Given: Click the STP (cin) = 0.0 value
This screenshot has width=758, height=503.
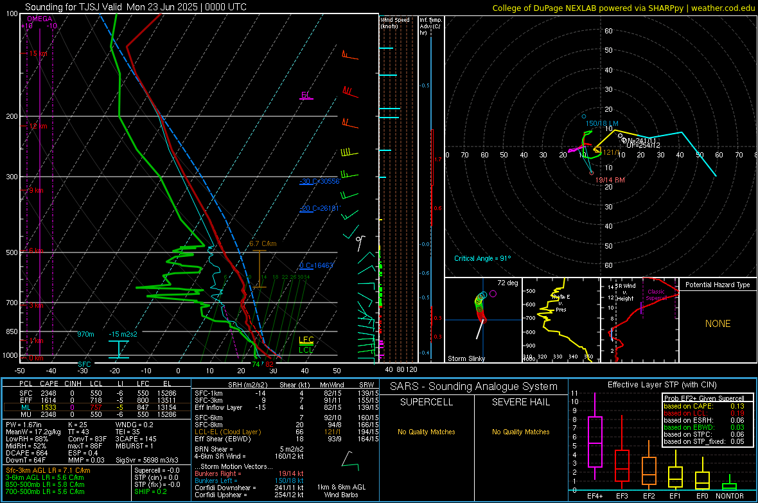Looking at the screenshot, I should click(x=157, y=477).
